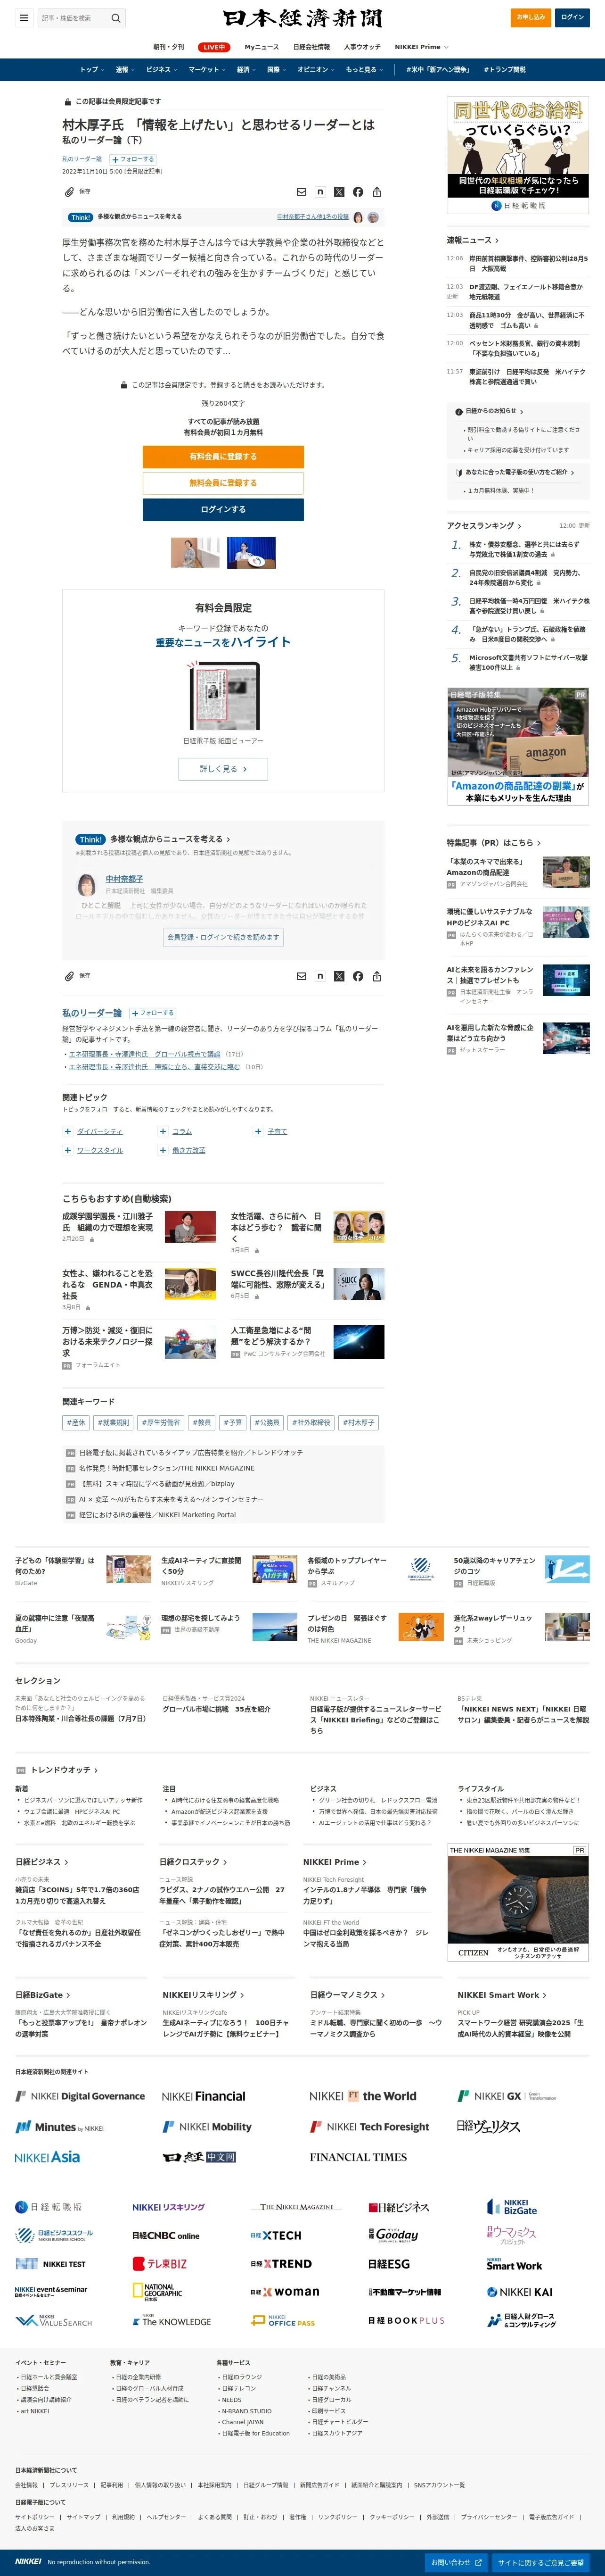Select the #トランプ関税 topic tab
This screenshot has height=2576, width=605.
pos(504,70)
